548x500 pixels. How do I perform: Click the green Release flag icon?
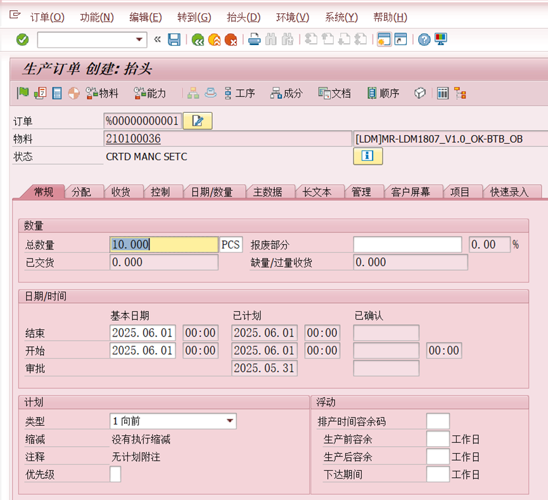click(23, 93)
